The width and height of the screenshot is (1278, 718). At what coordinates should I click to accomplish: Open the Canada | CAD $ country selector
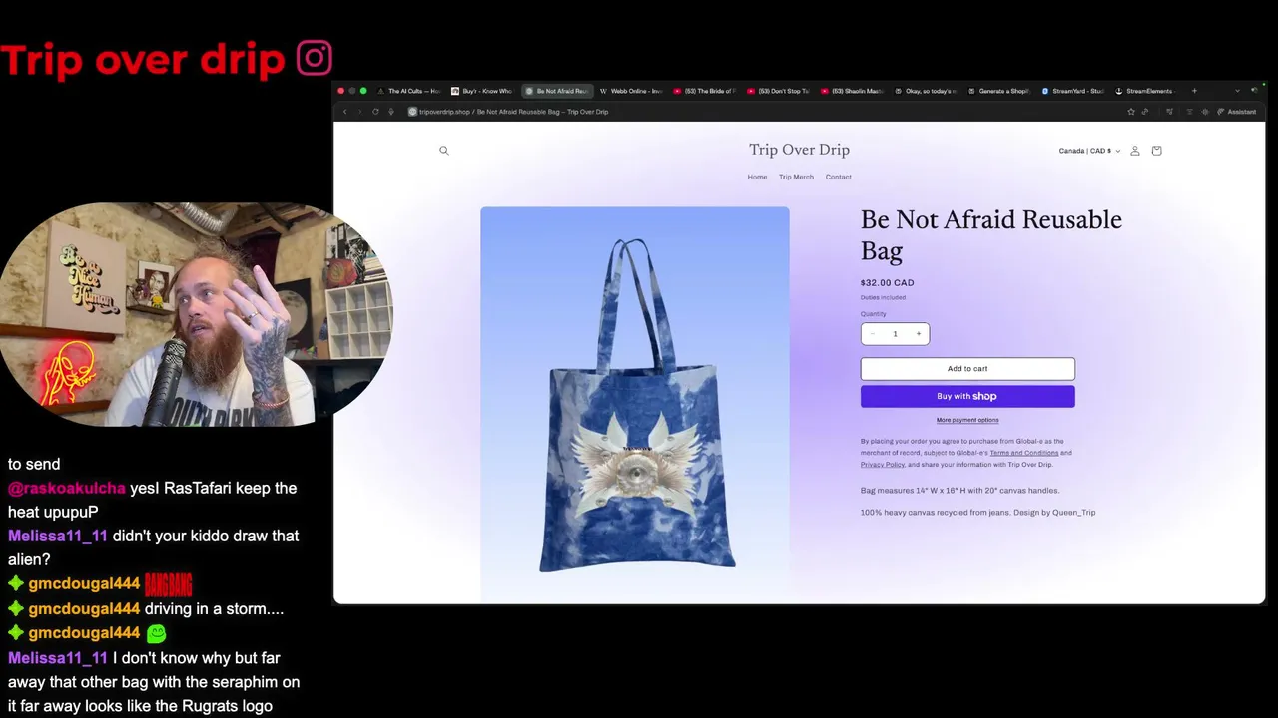[1089, 151]
